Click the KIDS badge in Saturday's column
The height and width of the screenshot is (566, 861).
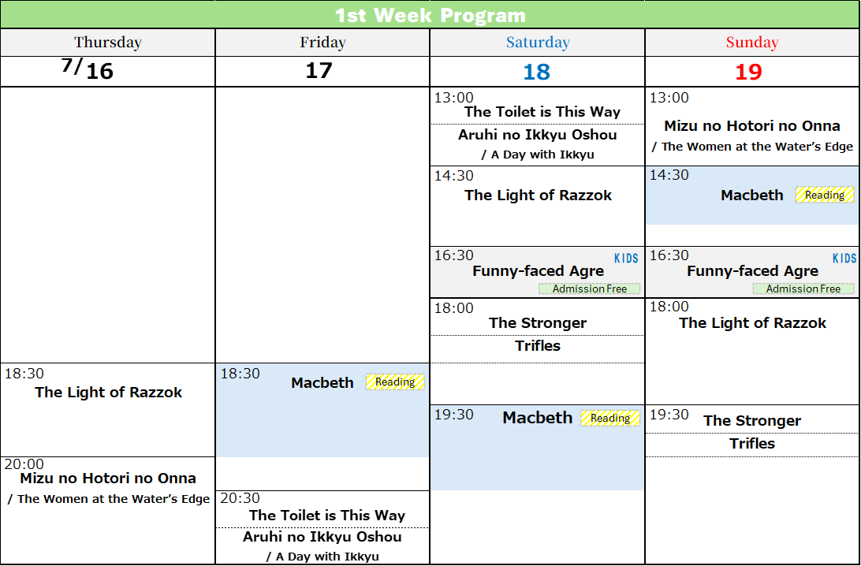click(x=626, y=259)
